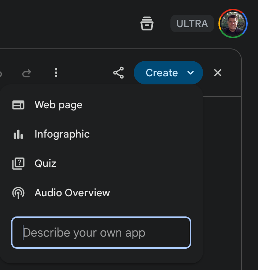This screenshot has width=258, height=270.
Task: Open the three-dot more options menu
Action: coord(56,73)
